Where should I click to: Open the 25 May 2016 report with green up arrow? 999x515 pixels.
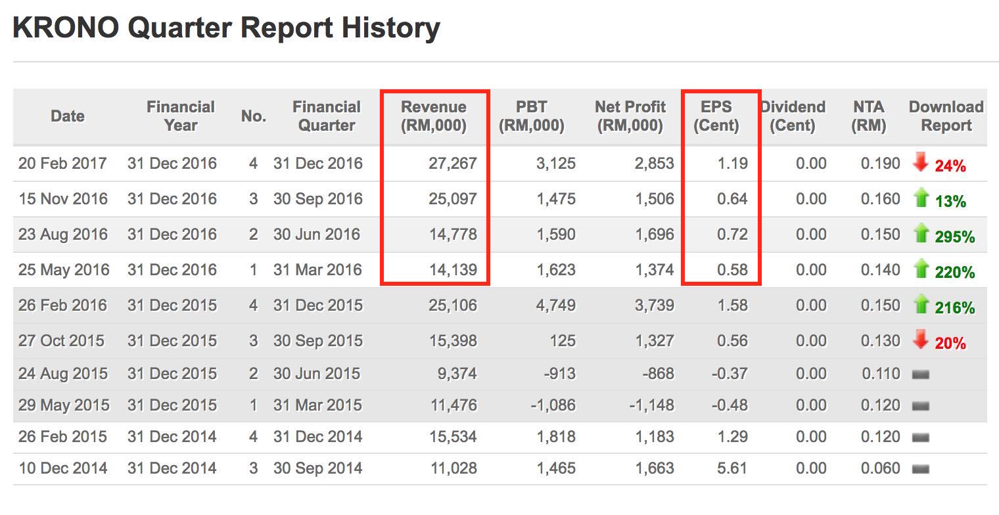click(921, 270)
